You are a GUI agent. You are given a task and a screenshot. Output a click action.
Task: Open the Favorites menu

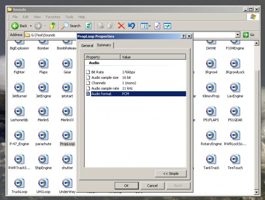tap(53, 17)
